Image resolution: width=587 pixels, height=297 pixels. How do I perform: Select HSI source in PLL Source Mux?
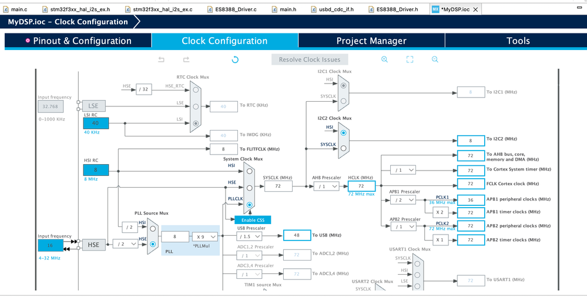pyautogui.click(x=152, y=229)
